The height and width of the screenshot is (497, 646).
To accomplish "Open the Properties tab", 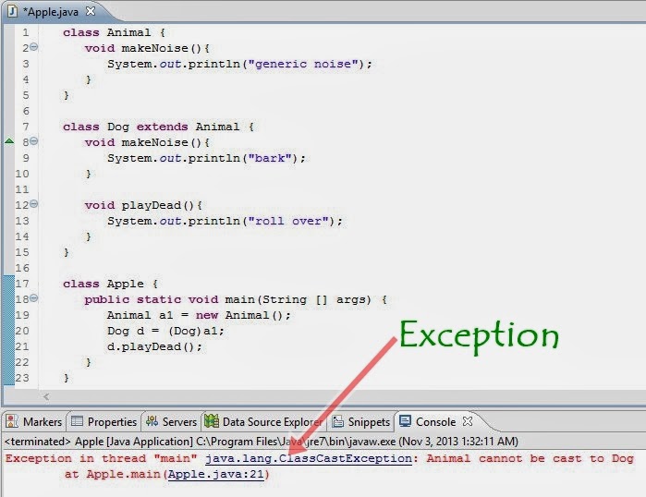I will [104, 421].
